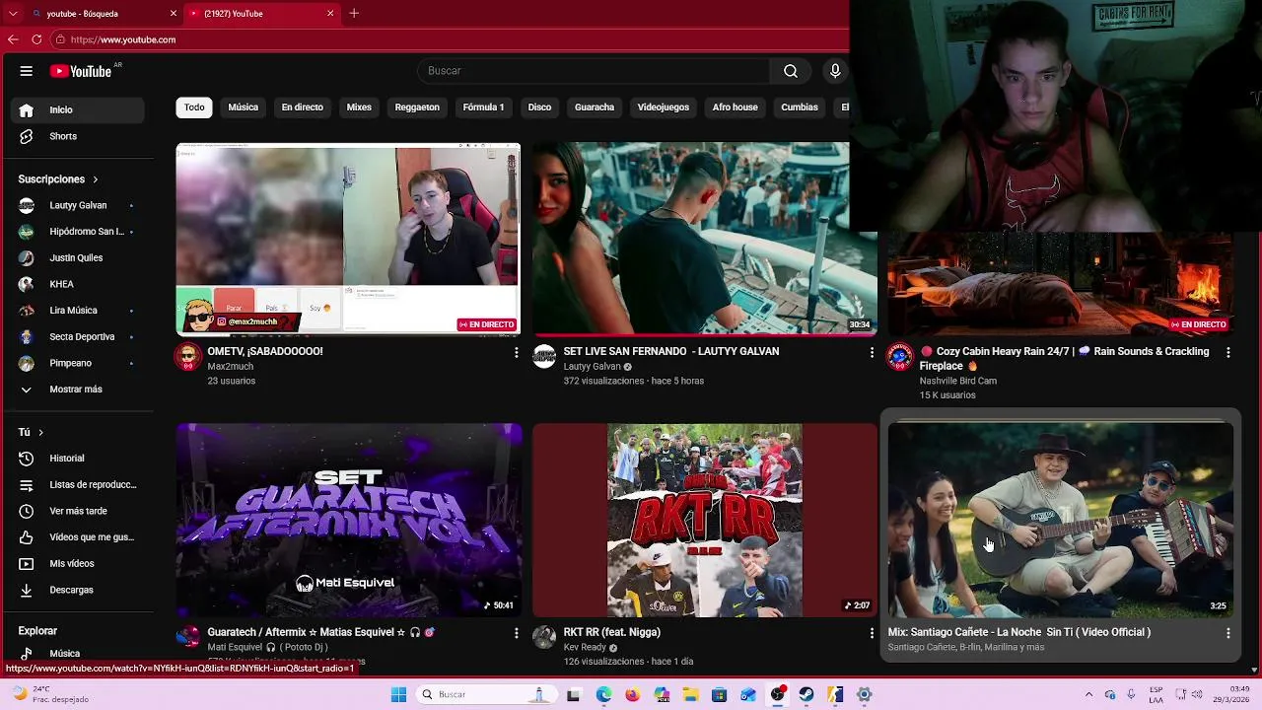Open KHEA subscription in sidebar
This screenshot has width=1262, height=710.
79,284
